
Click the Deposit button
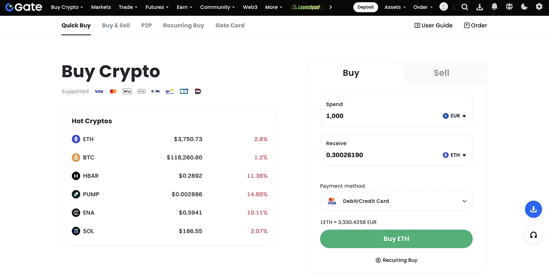365,7
